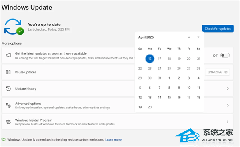Open the Learn more link
Image resolution: width=240 pixels, height=147 pixels.
pos(113,140)
